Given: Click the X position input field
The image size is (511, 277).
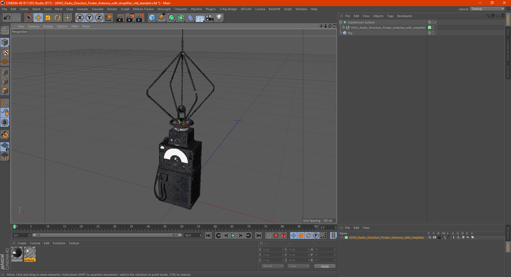Looking at the screenshot, I should (x=273, y=250).
